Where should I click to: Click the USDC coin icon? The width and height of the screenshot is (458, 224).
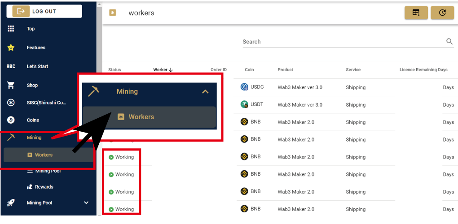coord(244,87)
